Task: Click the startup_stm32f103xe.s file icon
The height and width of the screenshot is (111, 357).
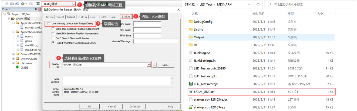Action: coord(191,107)
